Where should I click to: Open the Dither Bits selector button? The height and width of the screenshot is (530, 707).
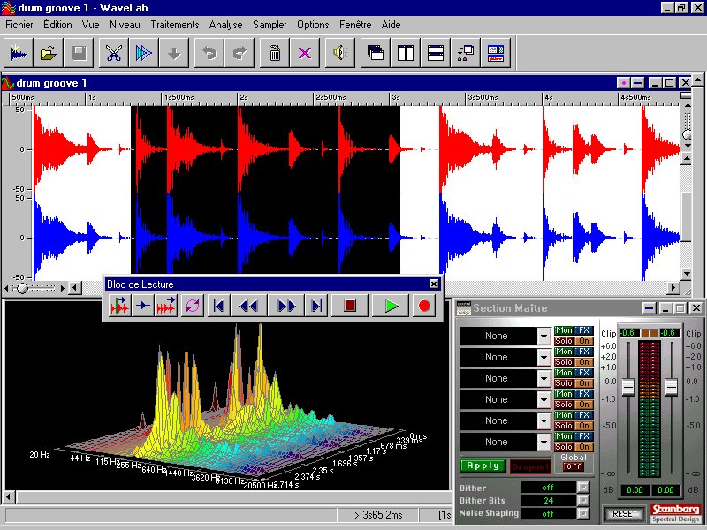(x=583, y=500)
